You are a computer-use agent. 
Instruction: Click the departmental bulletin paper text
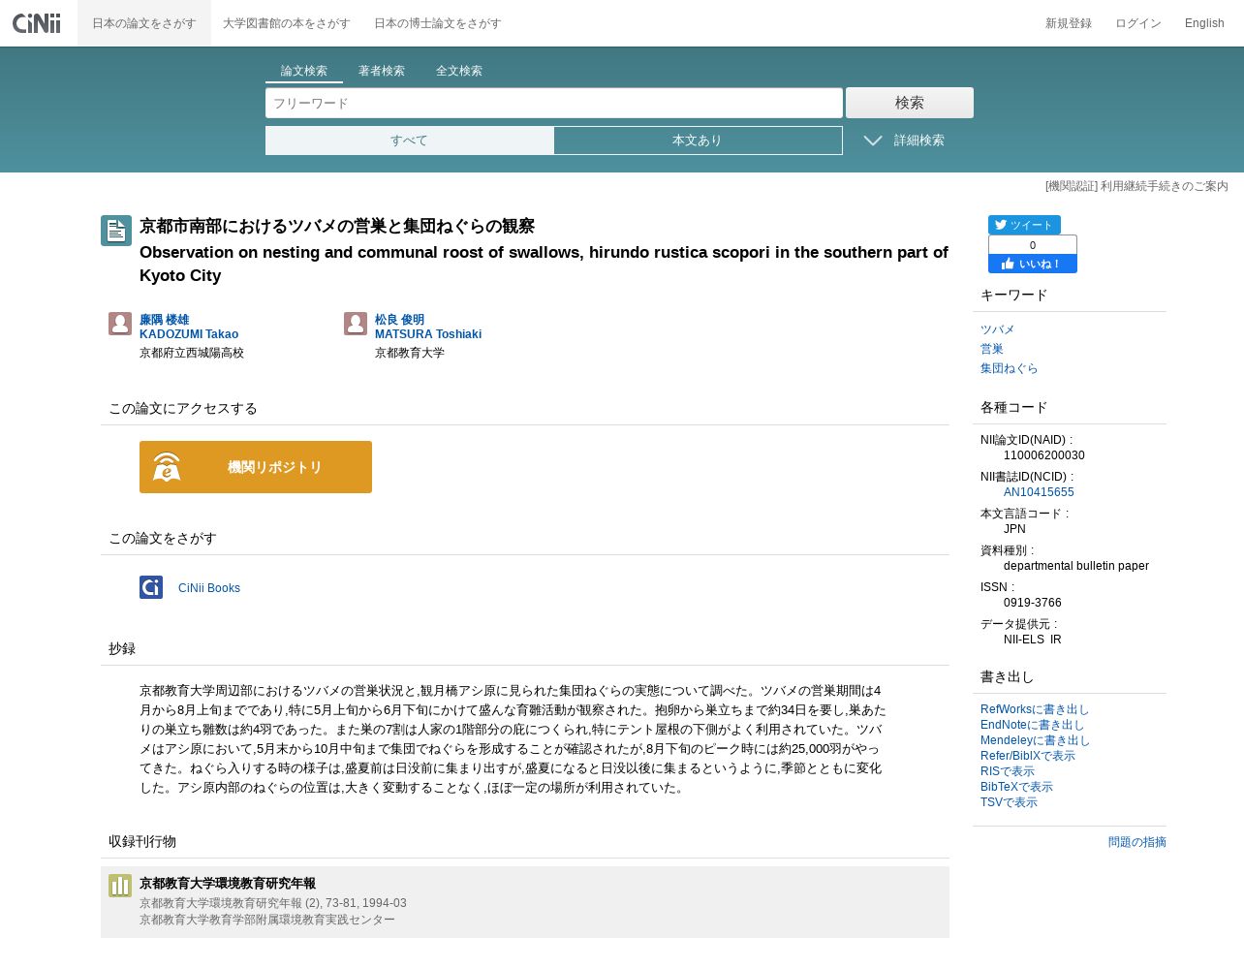coord(1076,566)
